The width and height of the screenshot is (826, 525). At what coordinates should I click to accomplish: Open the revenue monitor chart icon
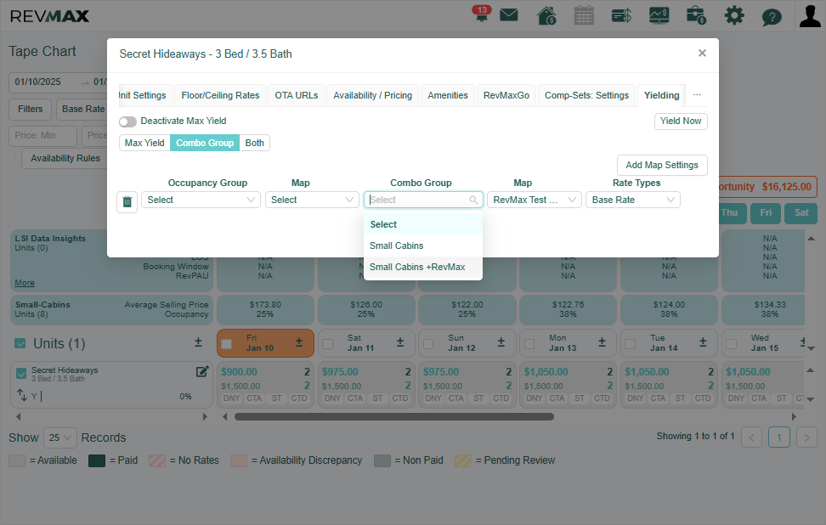[x=659, y=15]
